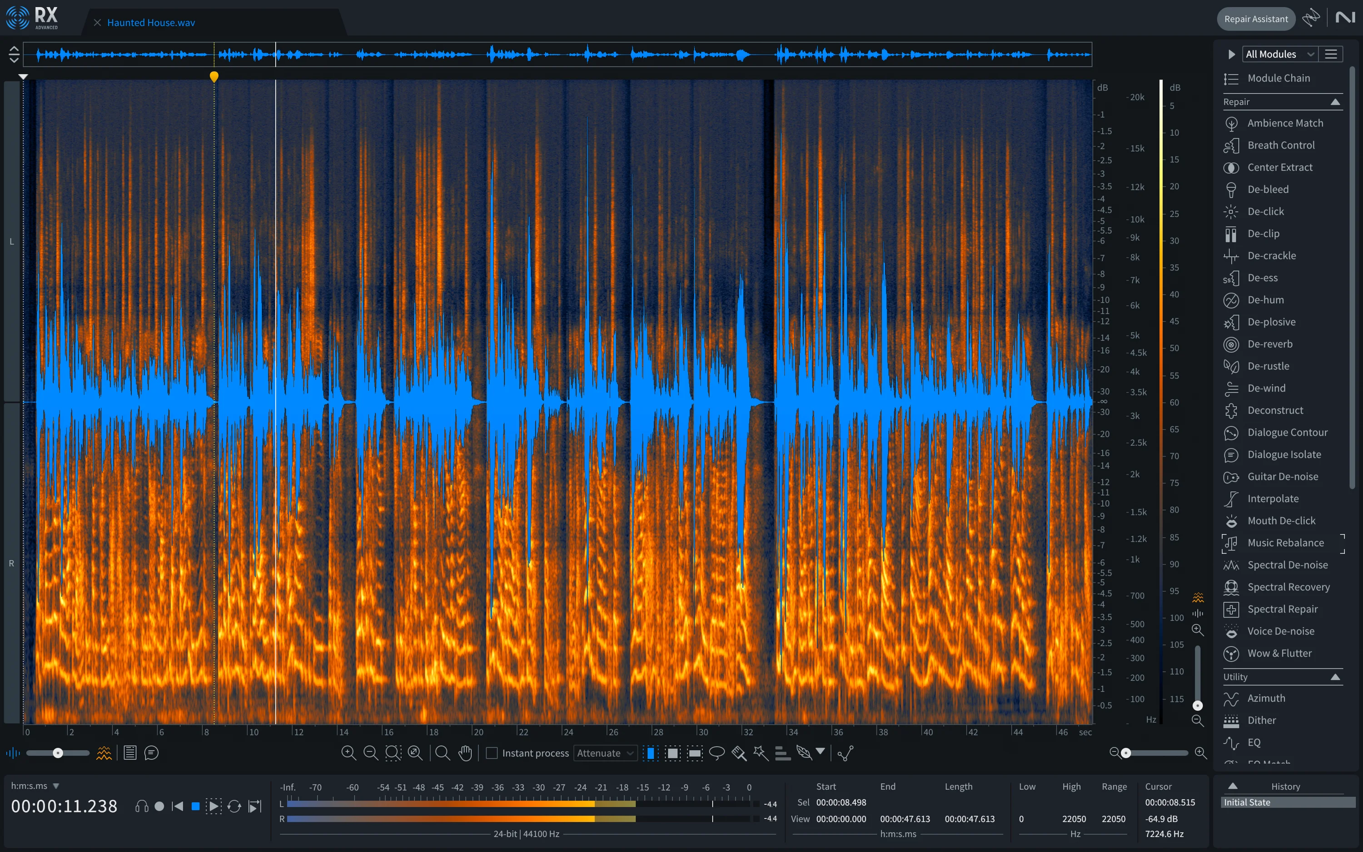The height and width of the screenshot is (852, 1363).
Task: Activate the Lasso selection tool
Action: click(x=716, y=753)
